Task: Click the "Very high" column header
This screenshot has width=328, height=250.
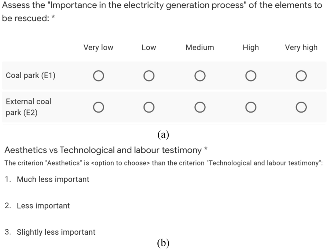Action: pos(301,48)
